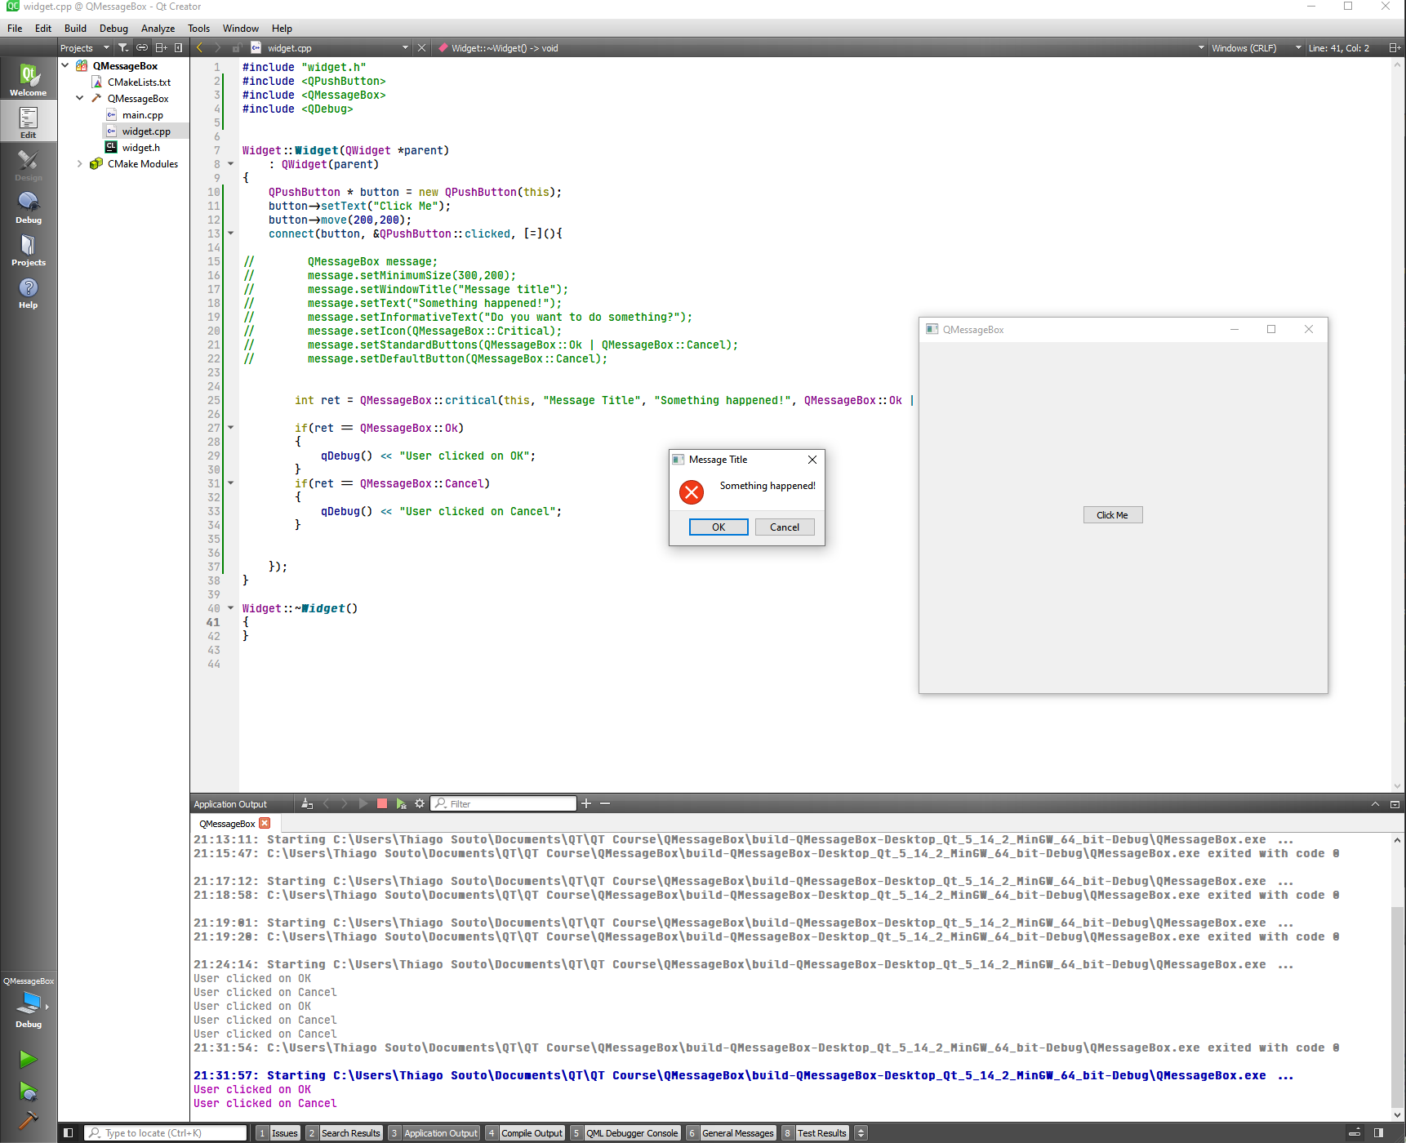1406x1143 pixels.
Task: Open the Tools menu
Action: 198,29
